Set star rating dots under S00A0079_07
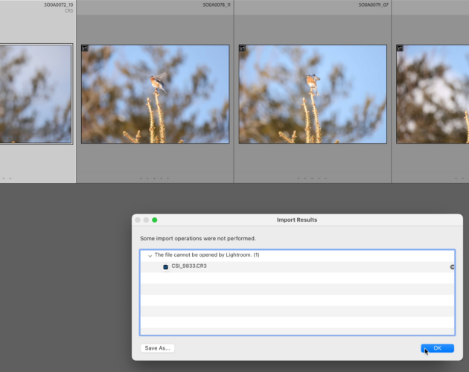Screen dimensions: 469x372 tap(312, 179)
